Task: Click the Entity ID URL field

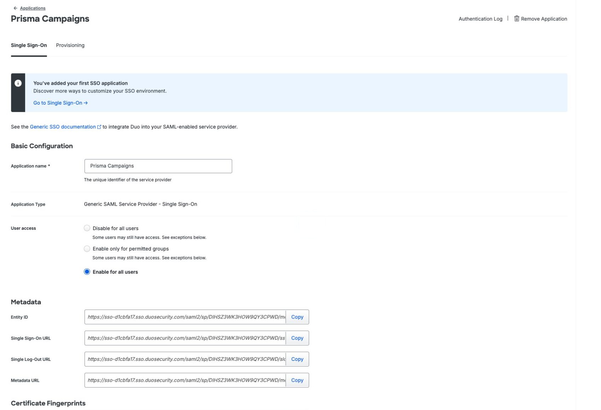Action: pos(185,317)
